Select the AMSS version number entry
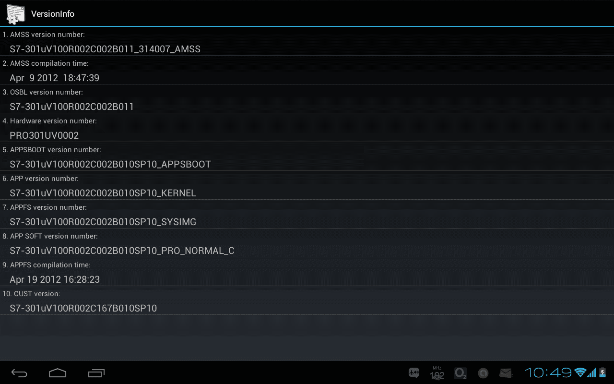 307,41
